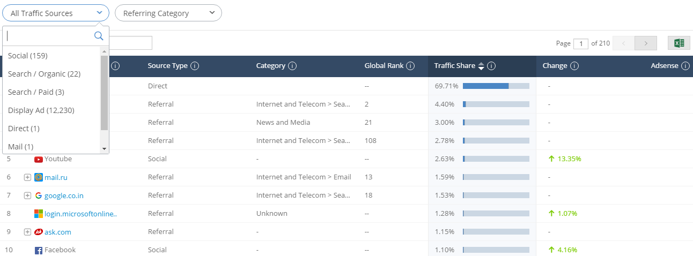Sort by the Traffic Share arrows
Viewport: 693px width, 256px height.
coord(481,66)
